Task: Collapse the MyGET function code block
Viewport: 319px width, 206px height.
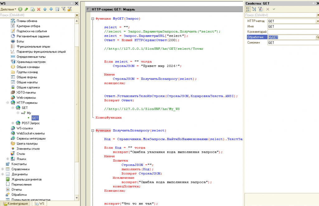Action: coord(93,19)
